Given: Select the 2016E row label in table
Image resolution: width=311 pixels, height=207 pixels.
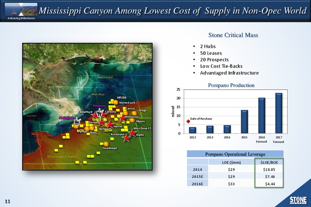Looking at the screenshot, I should [197, 184].
